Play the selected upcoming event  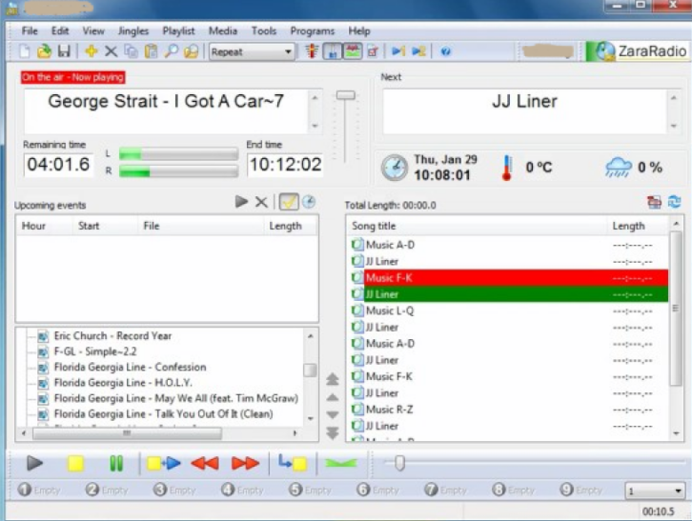[241, 202]
